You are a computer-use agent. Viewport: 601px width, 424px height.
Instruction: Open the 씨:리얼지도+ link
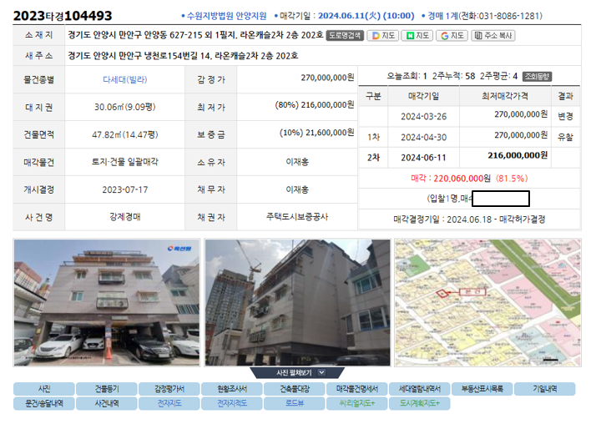pos(357,403)
